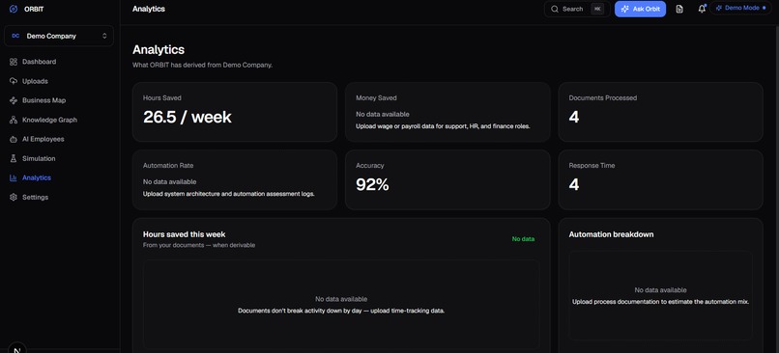The width and height of the screenshot is (779, 353).
Task: Click the Search field in top bar
Action: click(577, 9)
